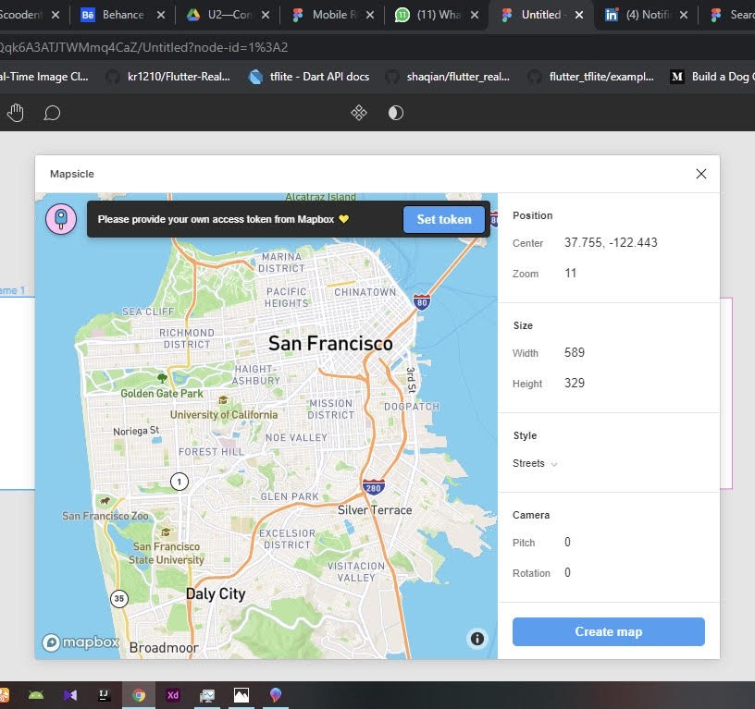Viewport: 755px width, 709px height.
Task: Open Android Studio from the taskbar
Action: (36, 695)
